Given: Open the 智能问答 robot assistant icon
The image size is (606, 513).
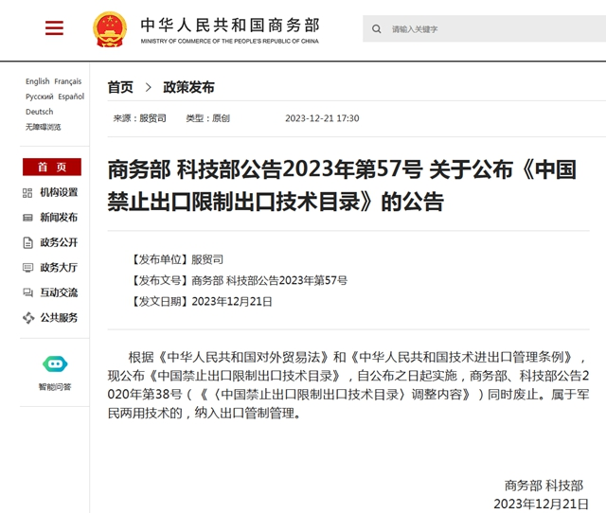Looking at the screenshot, I should tap(55, 363).
